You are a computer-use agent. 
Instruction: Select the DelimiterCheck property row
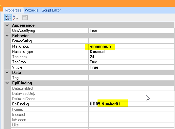(92, 99)
